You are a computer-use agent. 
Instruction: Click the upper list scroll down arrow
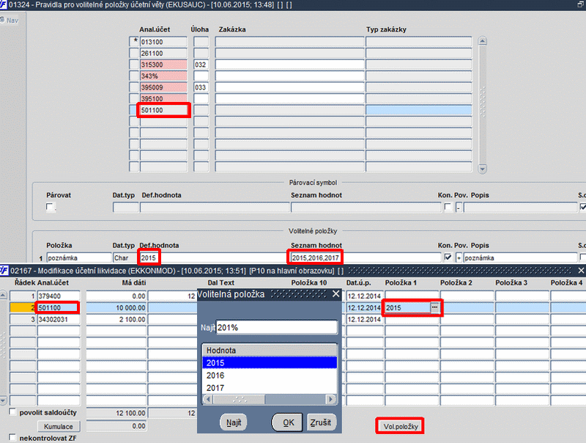[x=483, y=169]
